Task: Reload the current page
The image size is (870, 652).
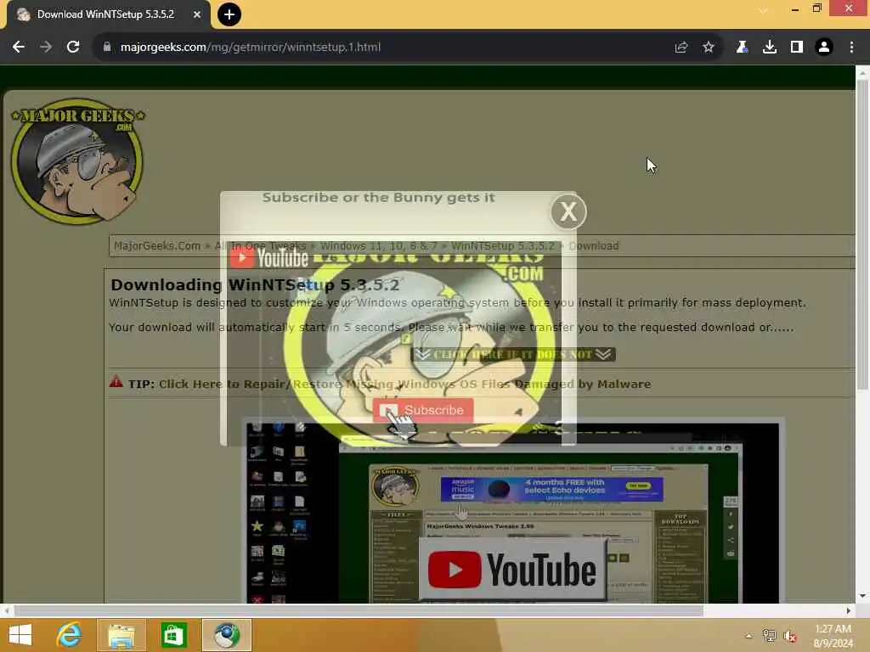Action: coord(73,48)
